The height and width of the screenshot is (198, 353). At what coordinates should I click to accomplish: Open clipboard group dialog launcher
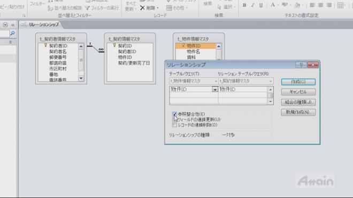pos(24,15)
